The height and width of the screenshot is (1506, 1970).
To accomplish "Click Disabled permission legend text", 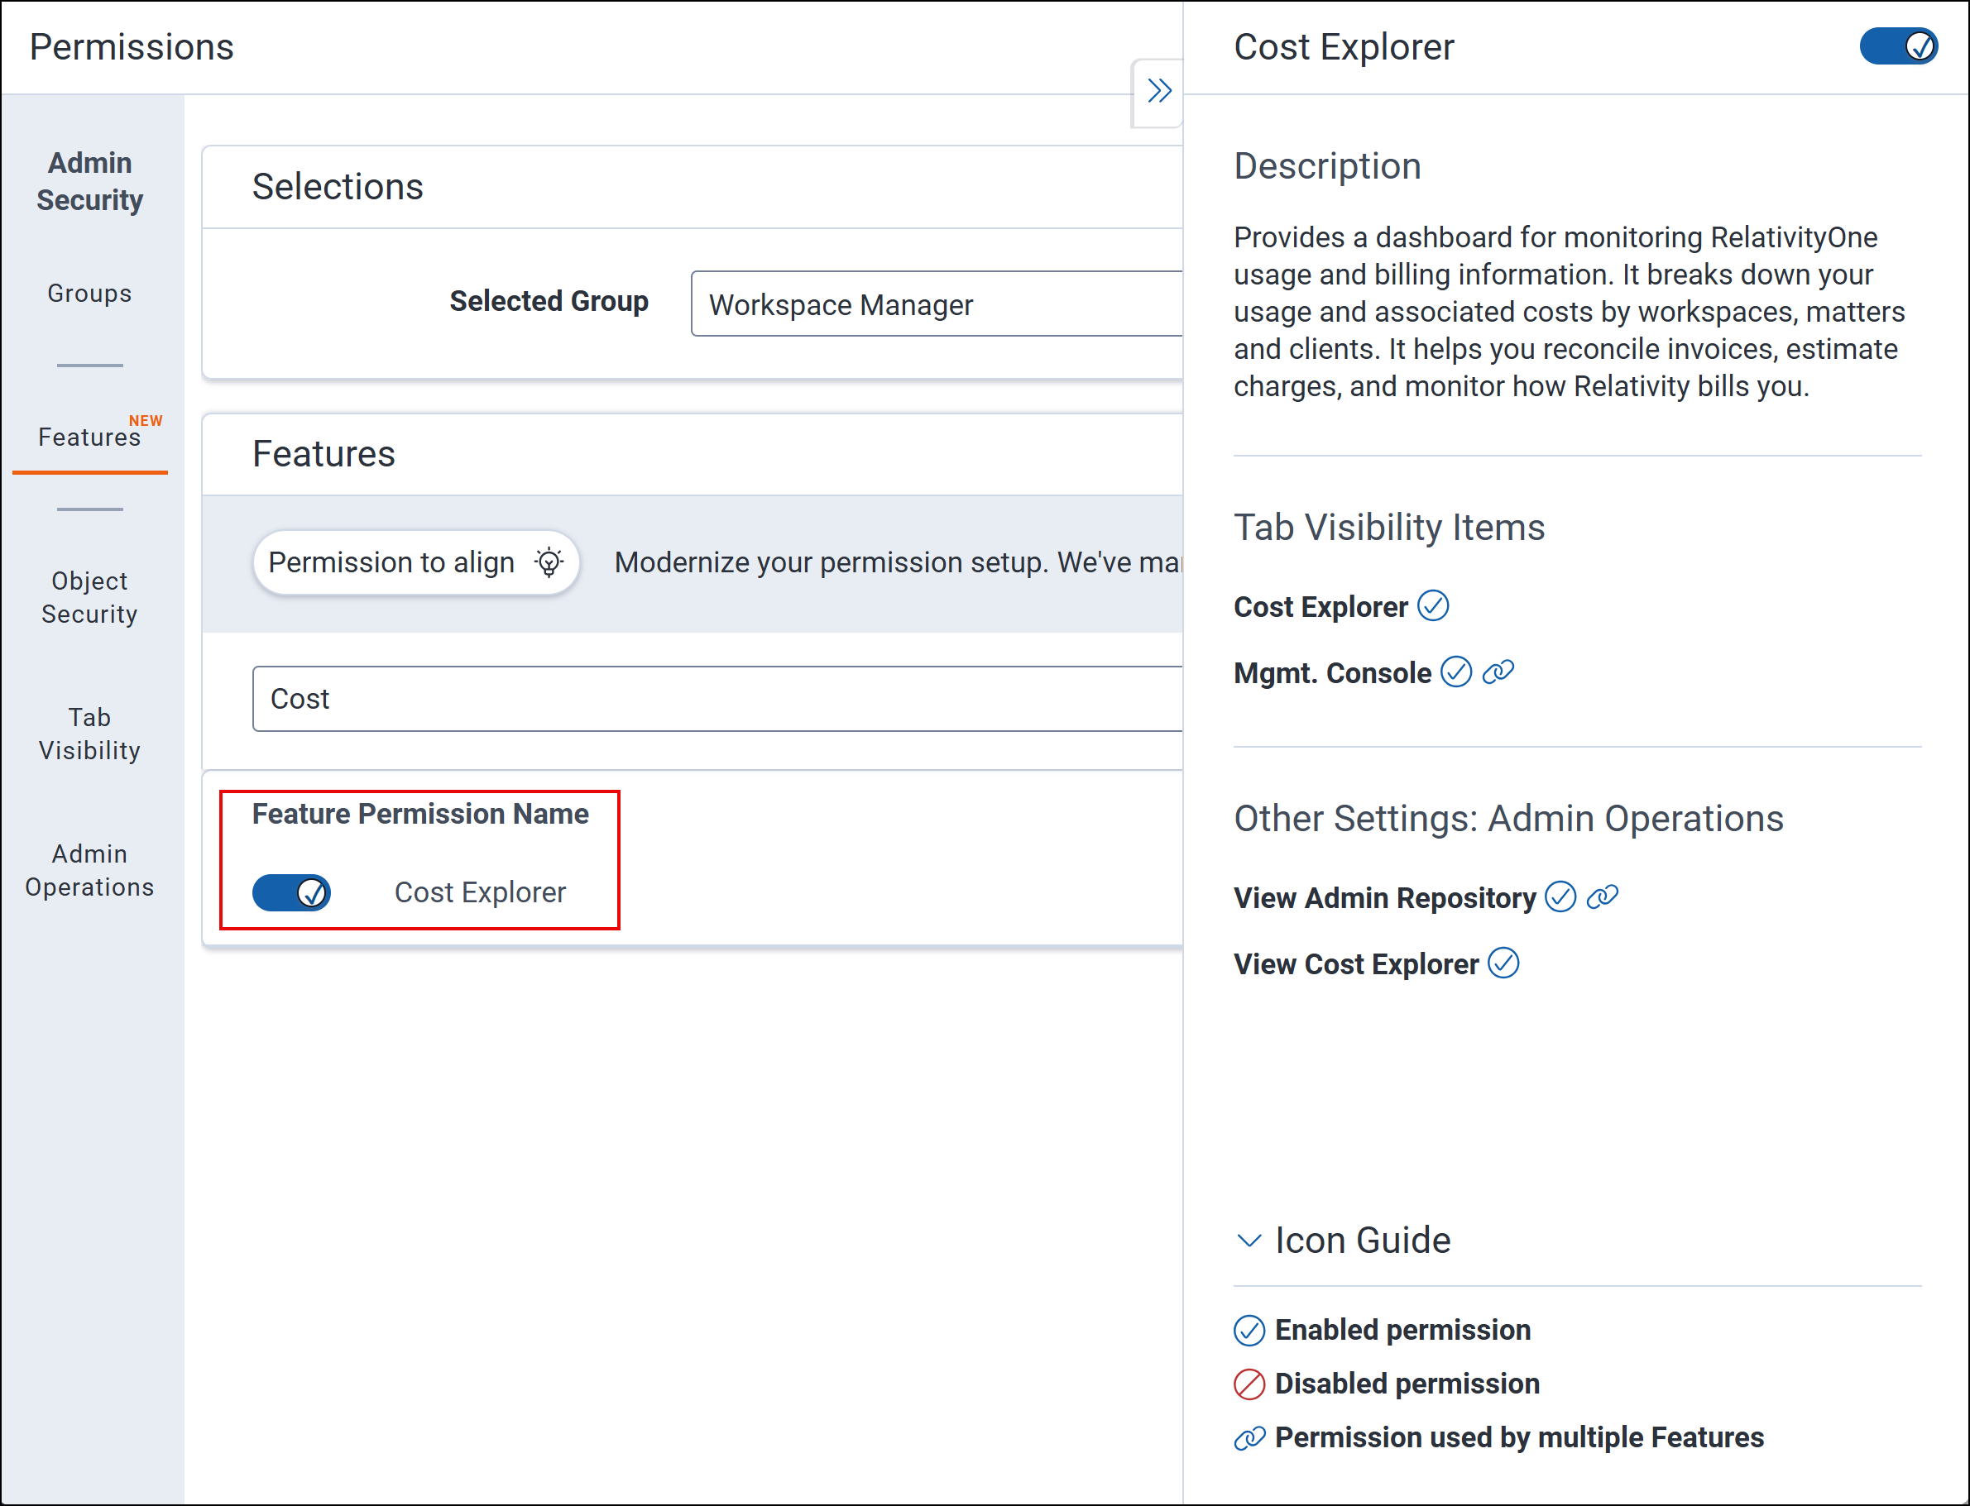I will click(1407, 1384).
